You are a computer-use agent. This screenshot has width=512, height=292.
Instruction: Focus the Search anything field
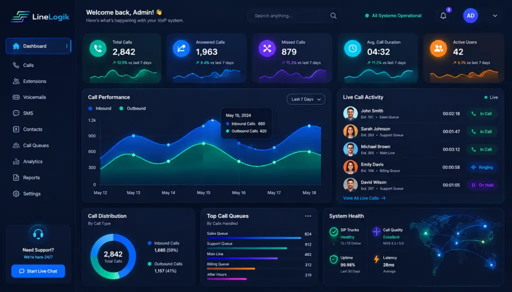294,15
